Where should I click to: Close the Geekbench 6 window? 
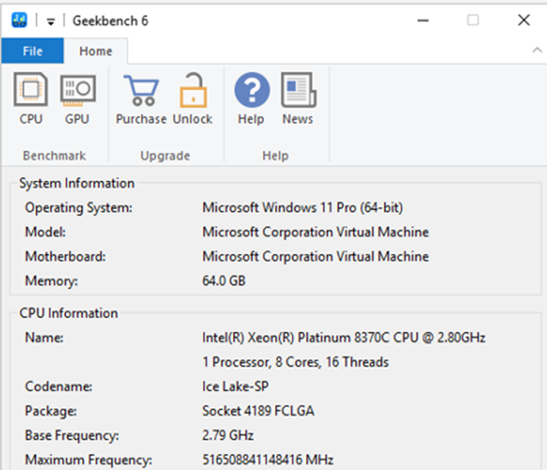click(x=524, y=20)
